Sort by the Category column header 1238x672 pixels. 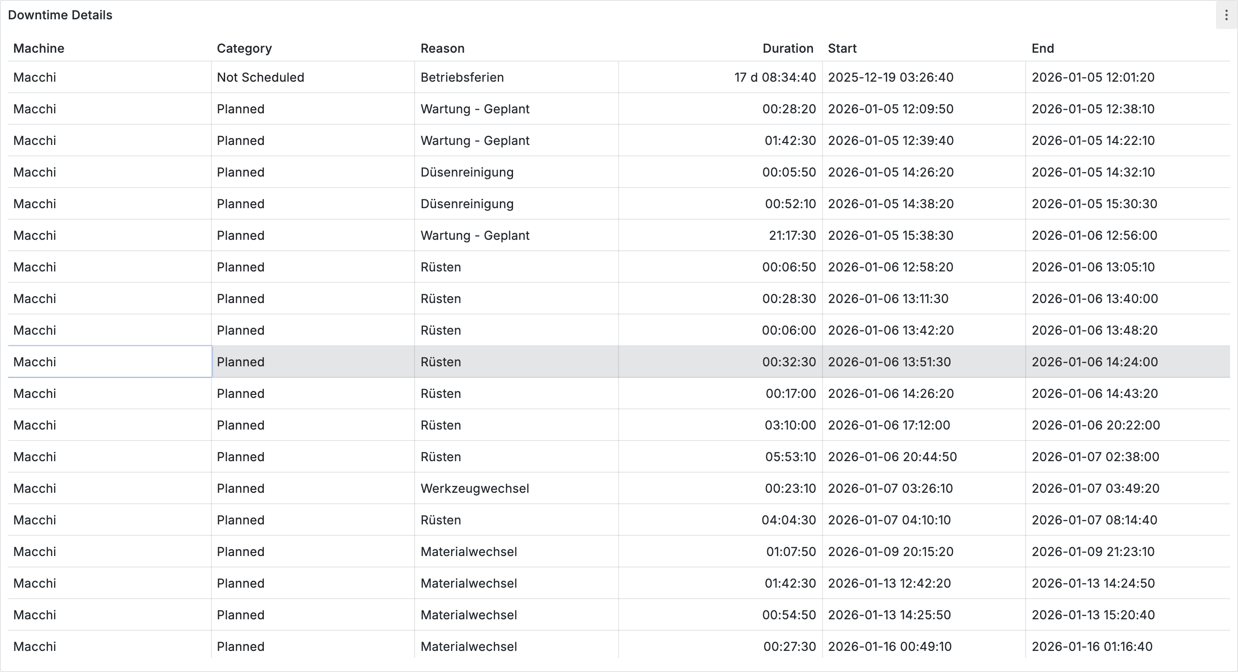click(x=244, y=48)
